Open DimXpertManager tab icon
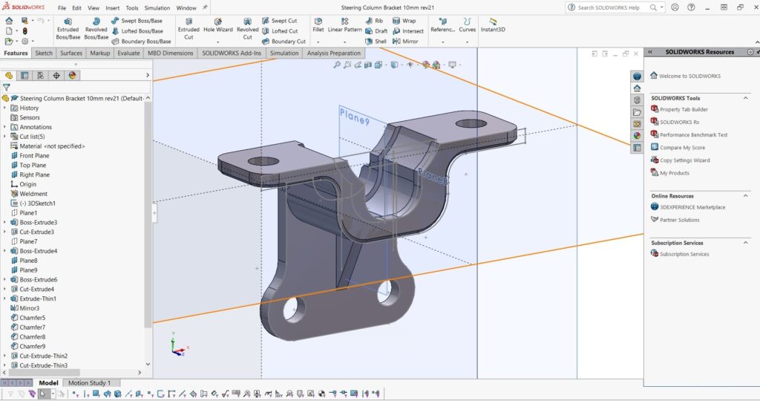Image resolution: width=760 pixels, height=401 pixels. click(x=56, y=75)
